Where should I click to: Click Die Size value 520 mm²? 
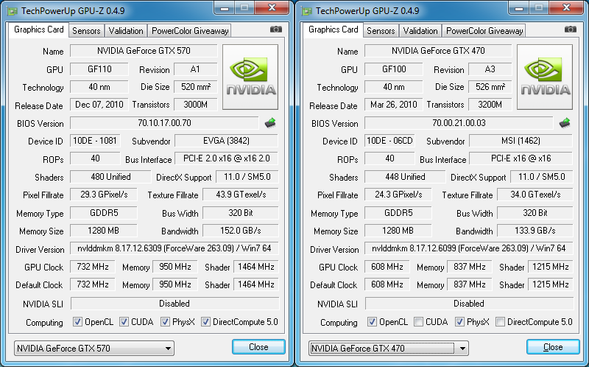coord(196,87)
